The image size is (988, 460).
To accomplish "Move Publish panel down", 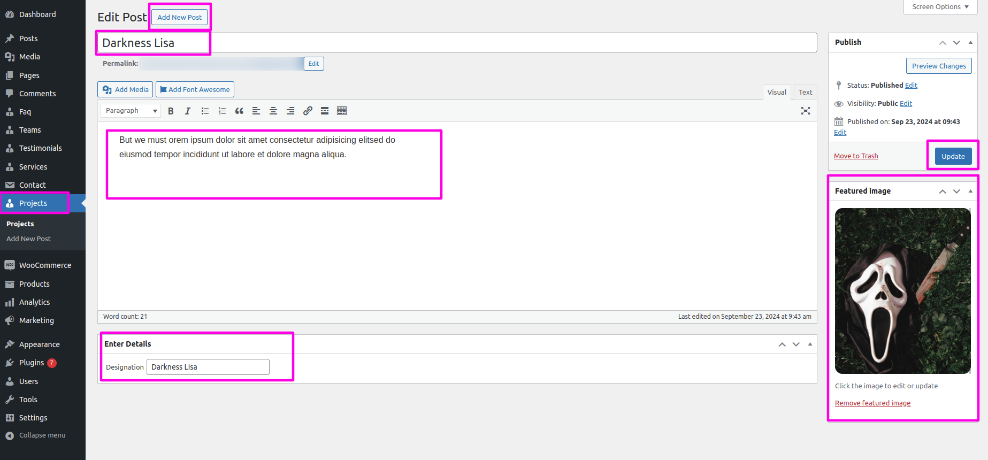I will click(x=956, y=42).
